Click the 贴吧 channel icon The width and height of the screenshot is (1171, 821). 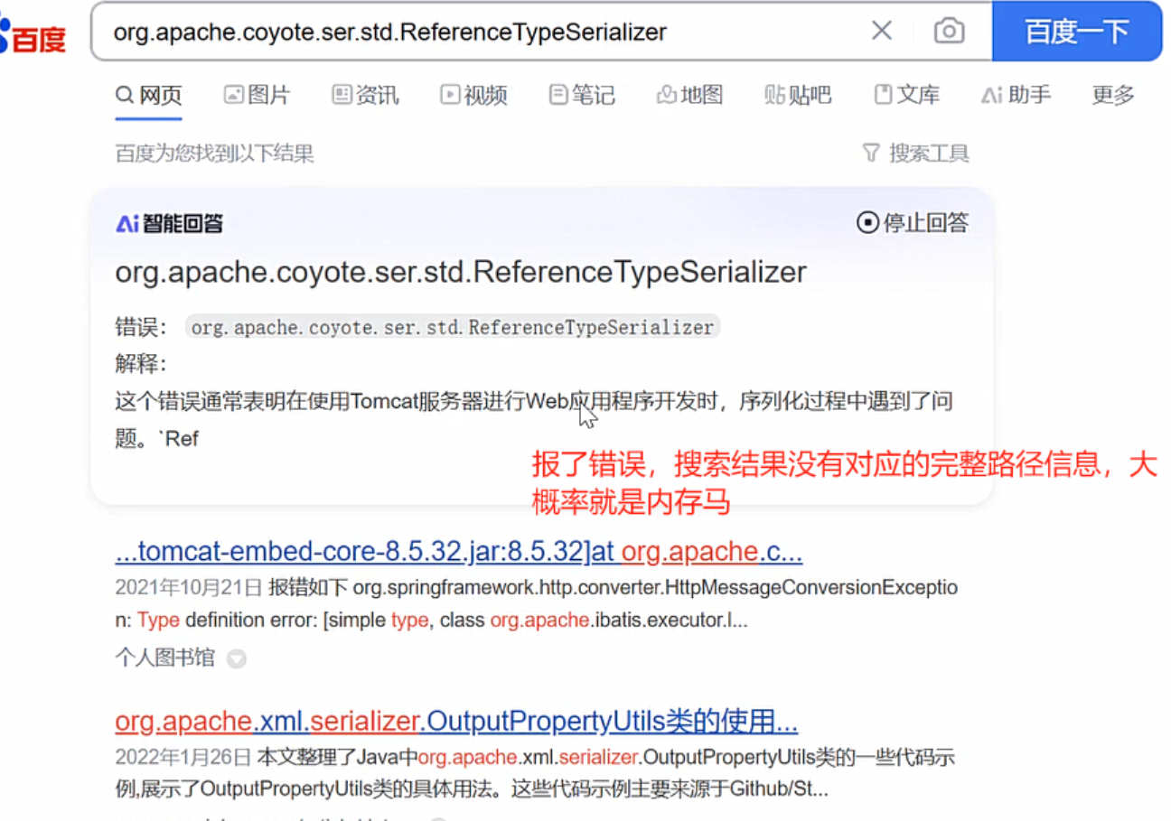[774, 93]
